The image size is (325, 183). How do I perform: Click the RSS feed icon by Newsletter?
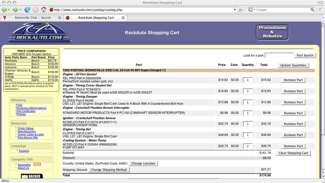(x=37, y=164)
